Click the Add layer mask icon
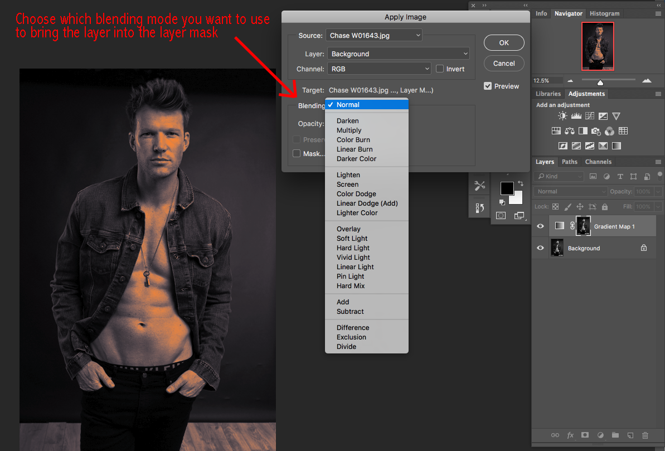This screenshot has width=665, height=451. coord(585,435)
